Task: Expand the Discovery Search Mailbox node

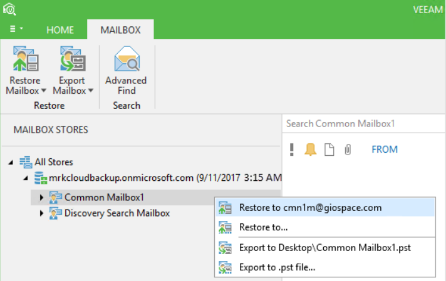Action: pos(41,213)
